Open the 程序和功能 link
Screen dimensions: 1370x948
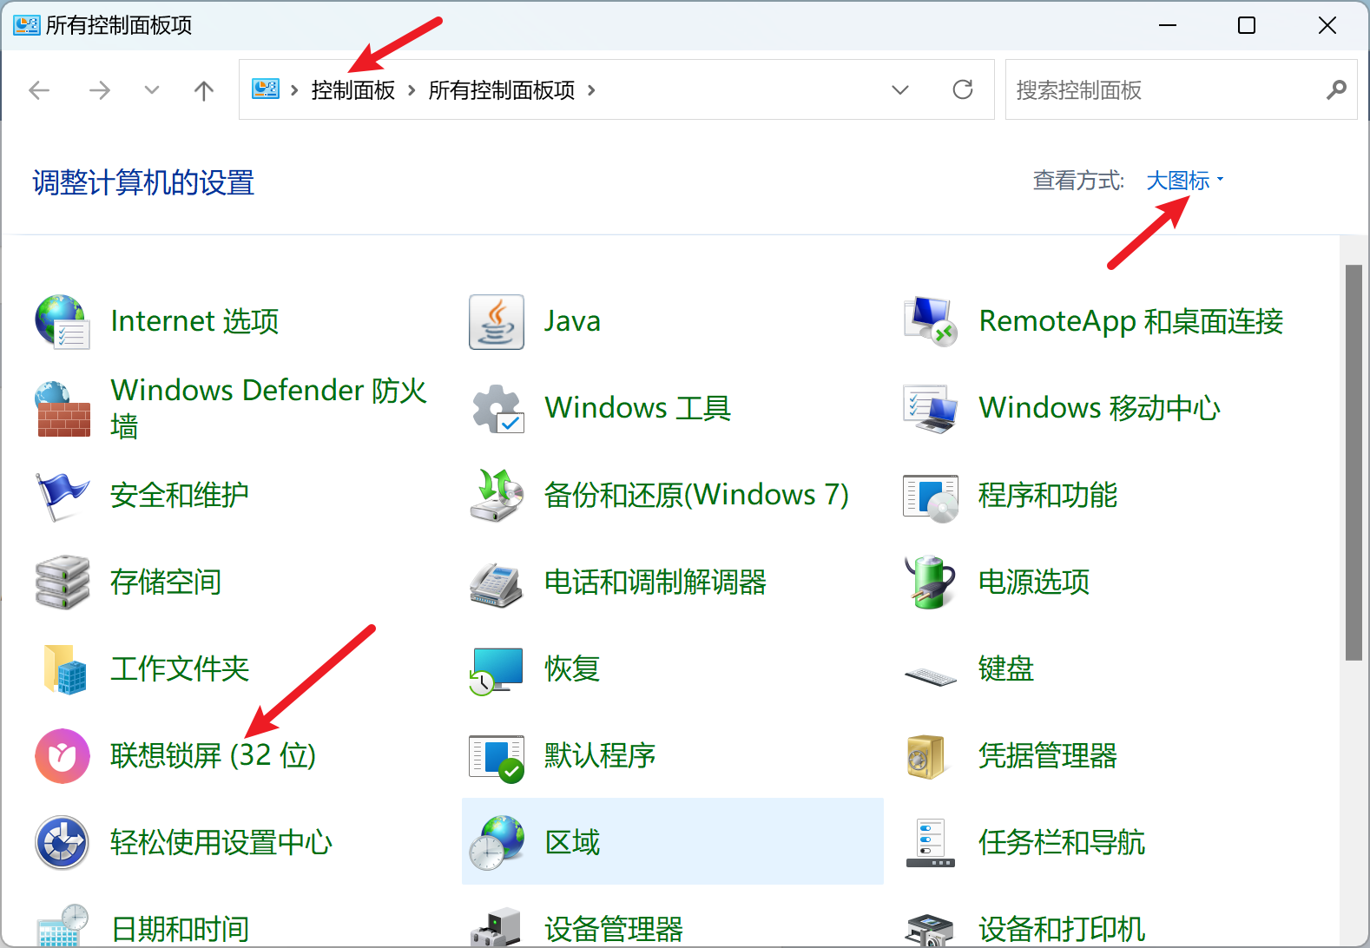tap(1048, 495)
